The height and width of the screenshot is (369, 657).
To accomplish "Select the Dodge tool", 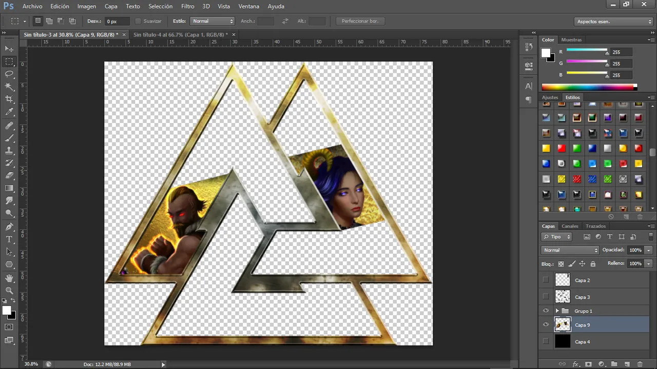I will pyautogui.click(x=9, y=213).
